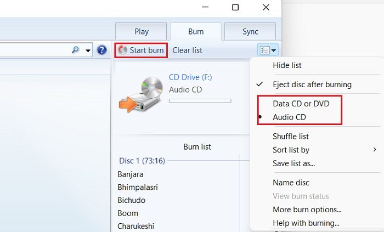
Task: Click the search magnifier icon
Action: 76,50
